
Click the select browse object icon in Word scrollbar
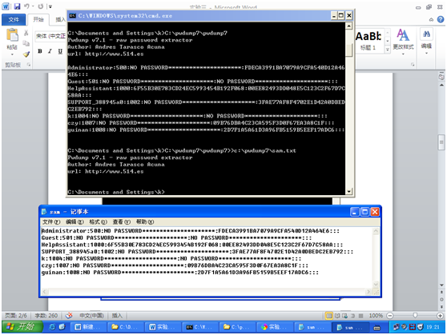point(441,300)
